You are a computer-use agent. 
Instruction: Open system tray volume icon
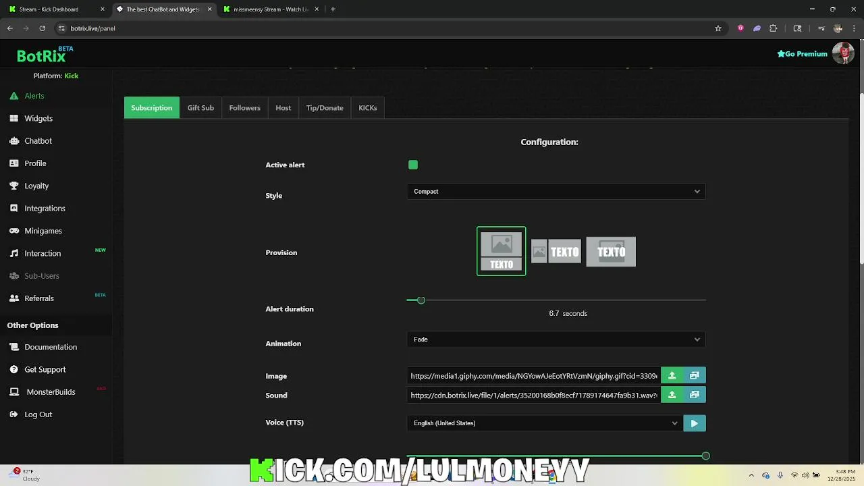pyautogui.click(x=805, y=475)
